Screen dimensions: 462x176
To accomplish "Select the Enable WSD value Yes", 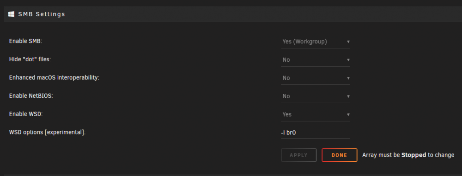I will click(315, 115).
